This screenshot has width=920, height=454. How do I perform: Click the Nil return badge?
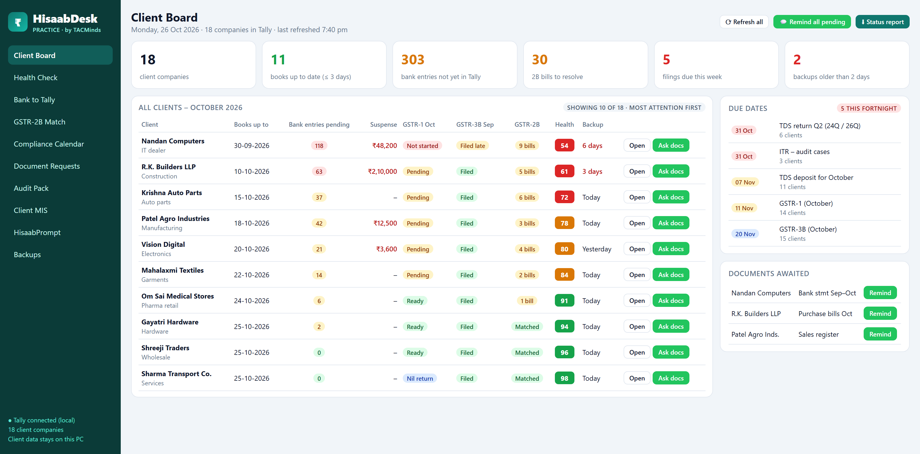click(x=420, y=378)
